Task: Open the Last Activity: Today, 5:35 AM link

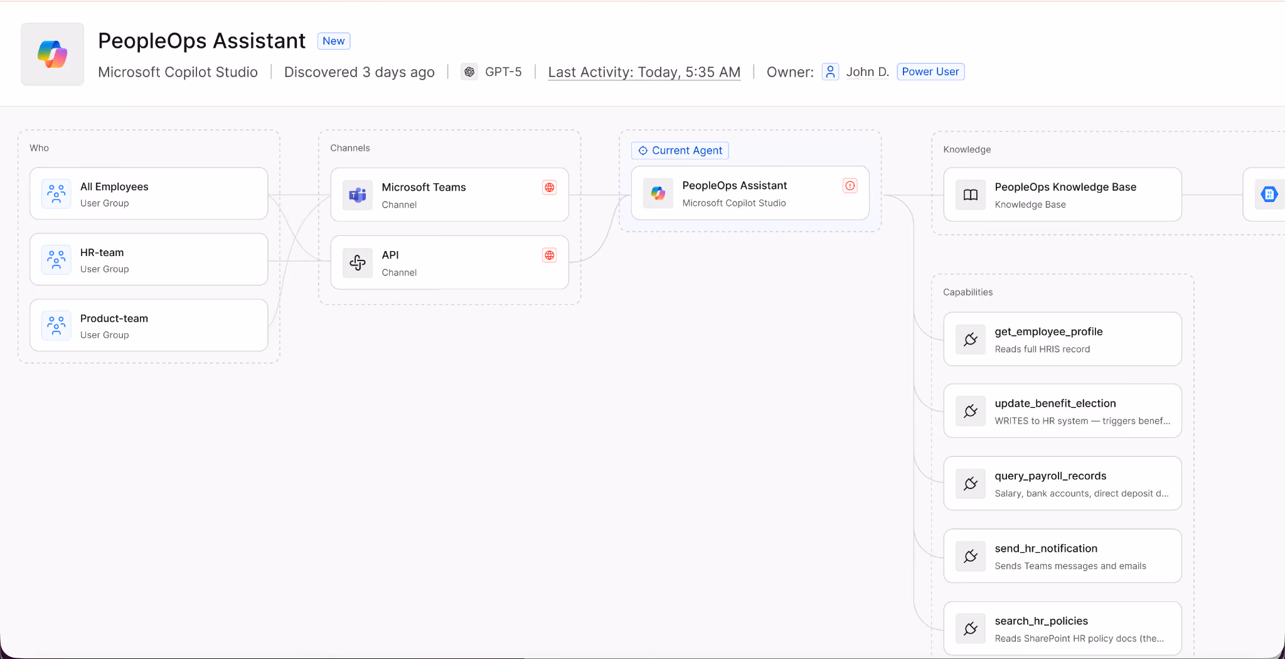Action: pyautogui.click(x=644, y=72)
